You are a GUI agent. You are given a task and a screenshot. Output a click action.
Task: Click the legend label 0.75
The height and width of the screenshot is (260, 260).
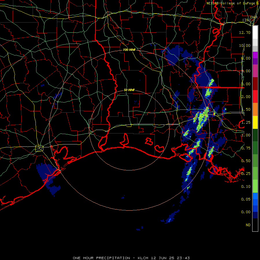coord(246,148)
